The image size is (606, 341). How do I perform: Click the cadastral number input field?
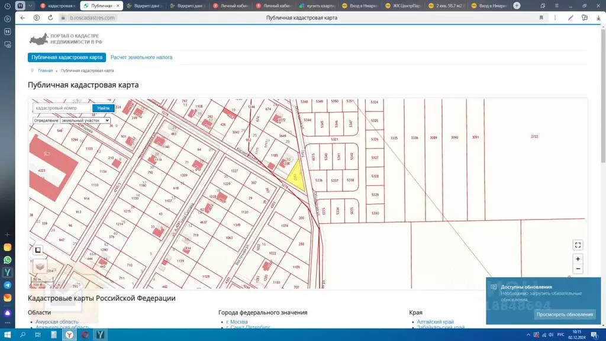pos(62,108)
